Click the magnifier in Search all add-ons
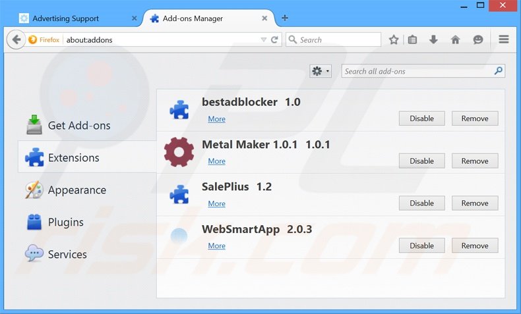This screenshot has height=314, width=521. point(498,70)
